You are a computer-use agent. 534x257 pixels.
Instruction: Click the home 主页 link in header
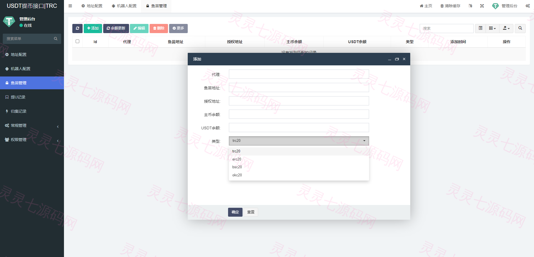[426, 6]
